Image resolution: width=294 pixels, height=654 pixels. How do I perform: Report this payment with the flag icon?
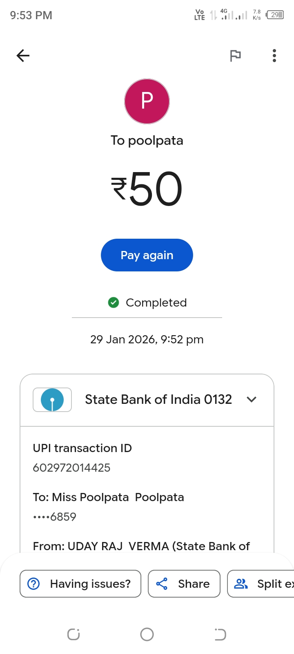coord(235,56)
